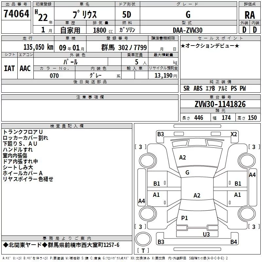The image size is (262, 262).
Task: Select the note 下廻りS、AU
Action: (x=20, y=144)
